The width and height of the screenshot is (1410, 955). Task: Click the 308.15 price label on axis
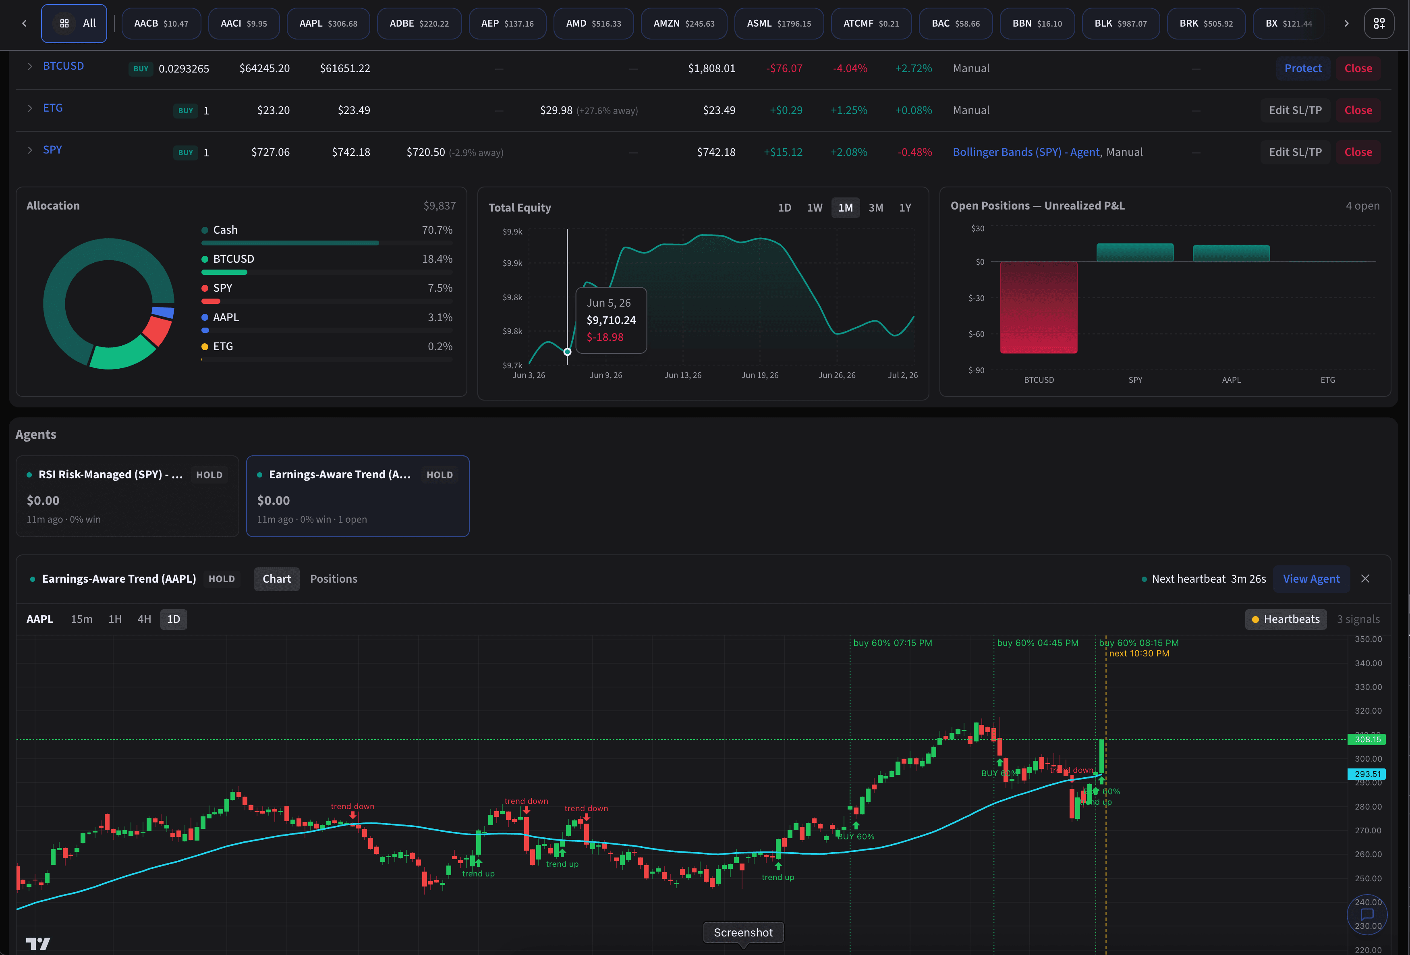click(x=1367, y=739)
